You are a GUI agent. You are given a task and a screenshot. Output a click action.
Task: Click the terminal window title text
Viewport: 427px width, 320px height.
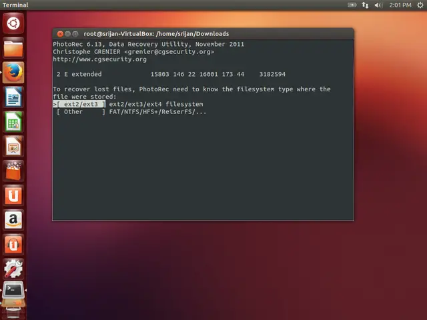156,34
